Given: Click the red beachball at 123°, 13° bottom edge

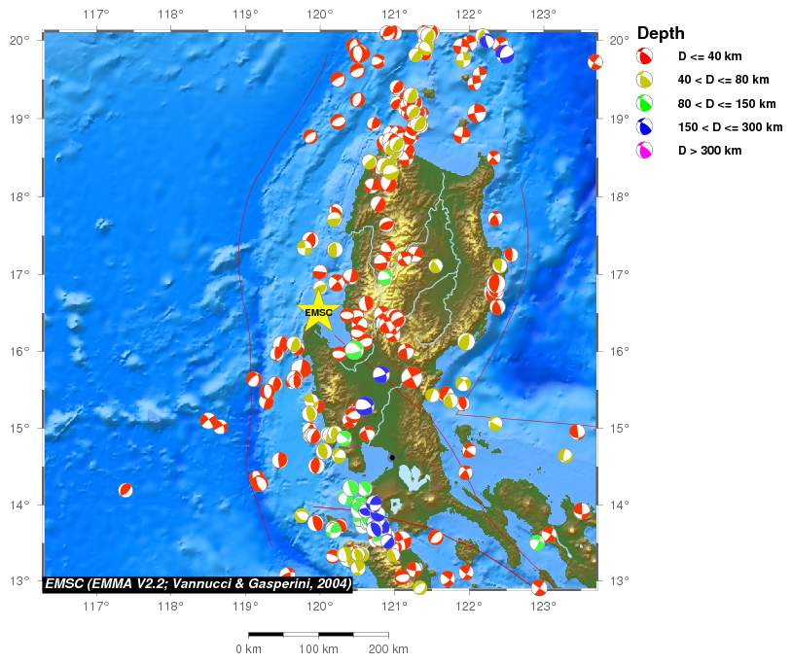Looking at the screenshot, I should pyautogui.click(x=539, y=587).
